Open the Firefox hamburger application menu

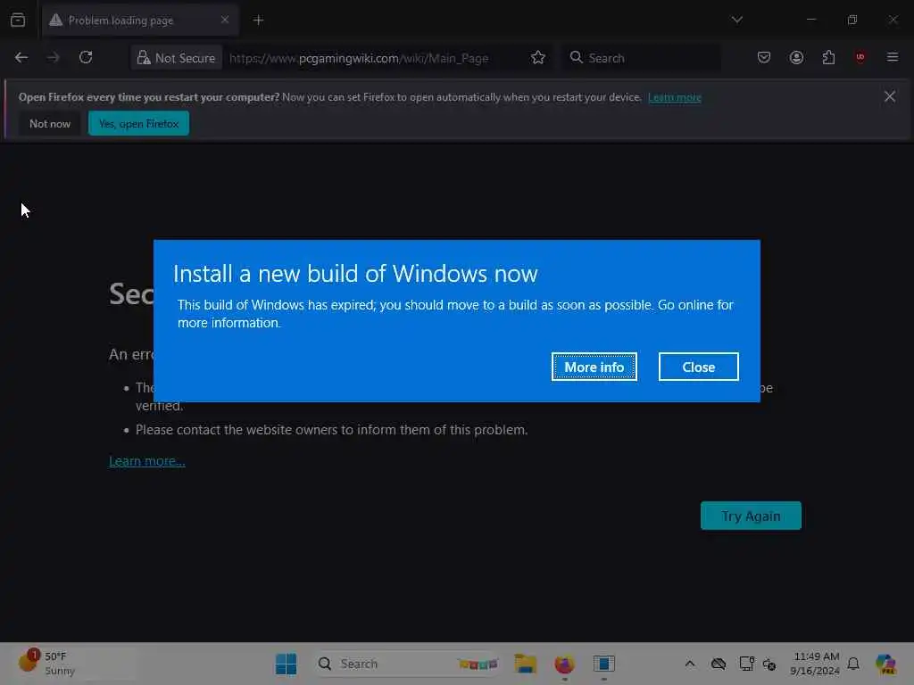893,58
